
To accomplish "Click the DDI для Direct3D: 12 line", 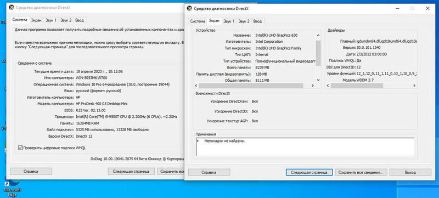I will [344, 67].
